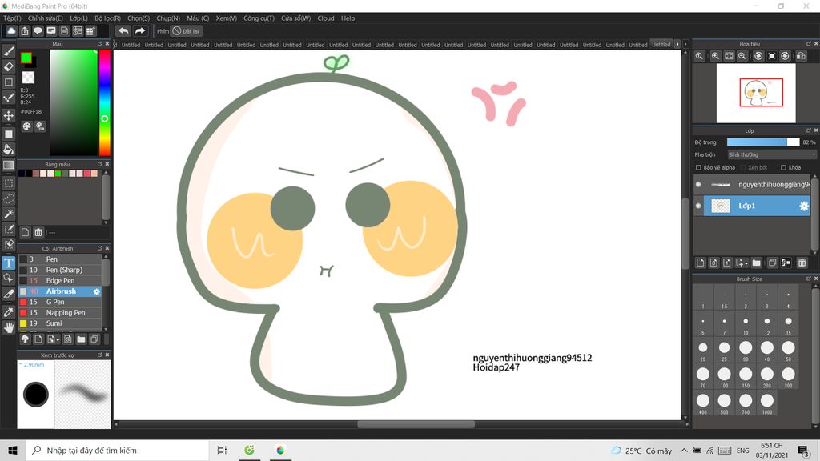Select the Edge Pen brush
Screen dimensions: 820x461
coord(60,281)
